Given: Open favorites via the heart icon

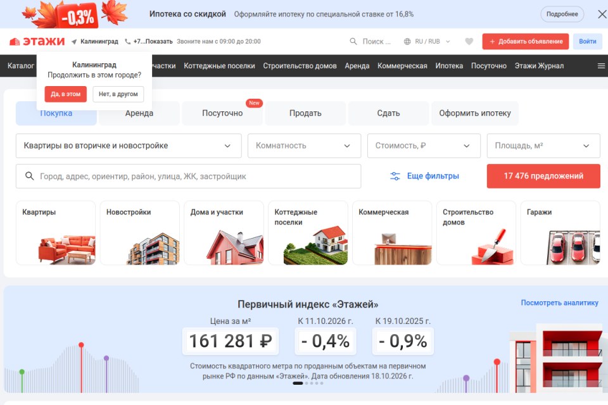Looking at the screenshot, I should point(469,42).
